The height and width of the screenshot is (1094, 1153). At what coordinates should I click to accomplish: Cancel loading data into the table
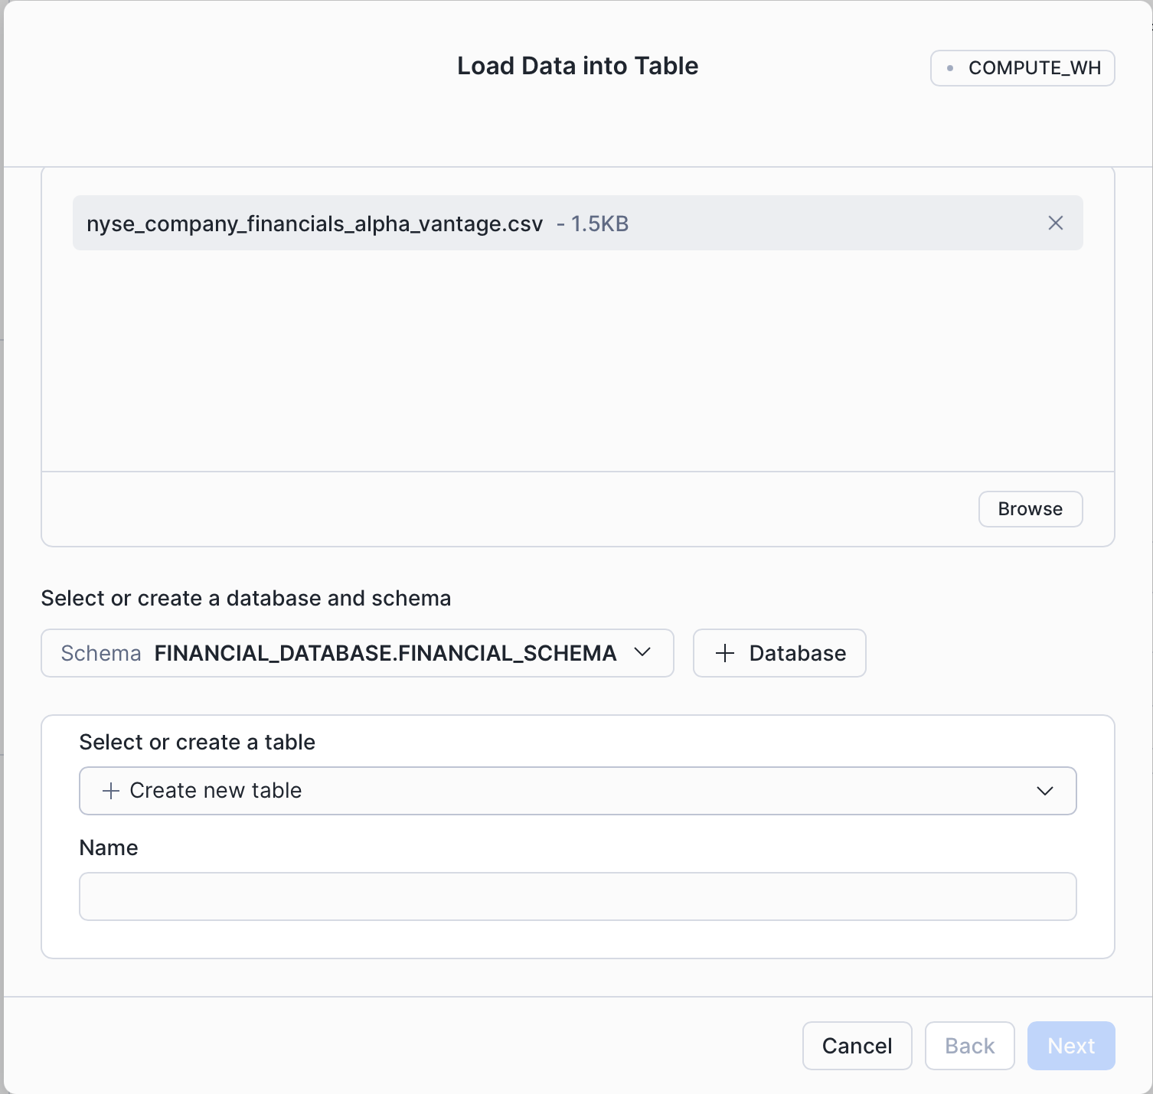(x=856, y=1045)
